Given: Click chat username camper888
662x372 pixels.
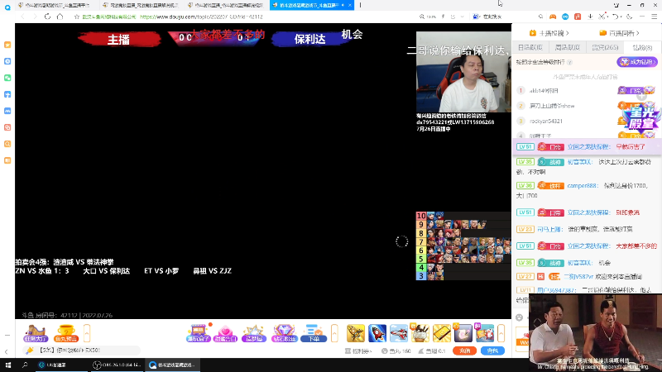Looking at the screenshot, I should [x=583, y=185].
